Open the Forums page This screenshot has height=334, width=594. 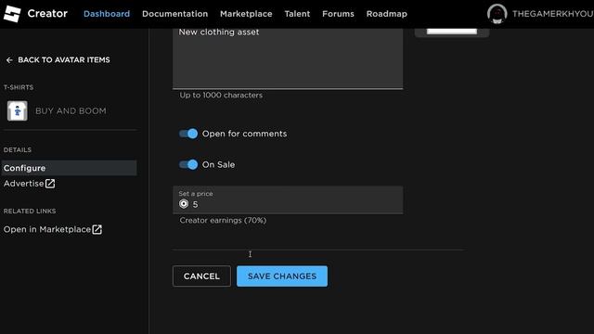338,14
